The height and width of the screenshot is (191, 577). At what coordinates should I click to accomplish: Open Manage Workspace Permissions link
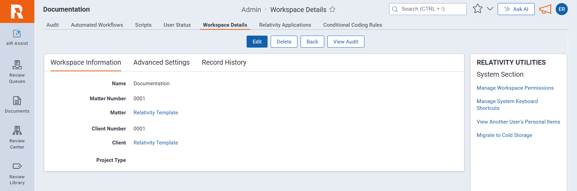pyautogui.click(x=515, y=88)
